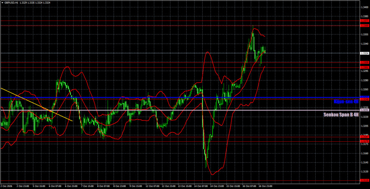Click the 1.3385 price scale value
The height and width of the screenshot is (189, 370).
365,16
